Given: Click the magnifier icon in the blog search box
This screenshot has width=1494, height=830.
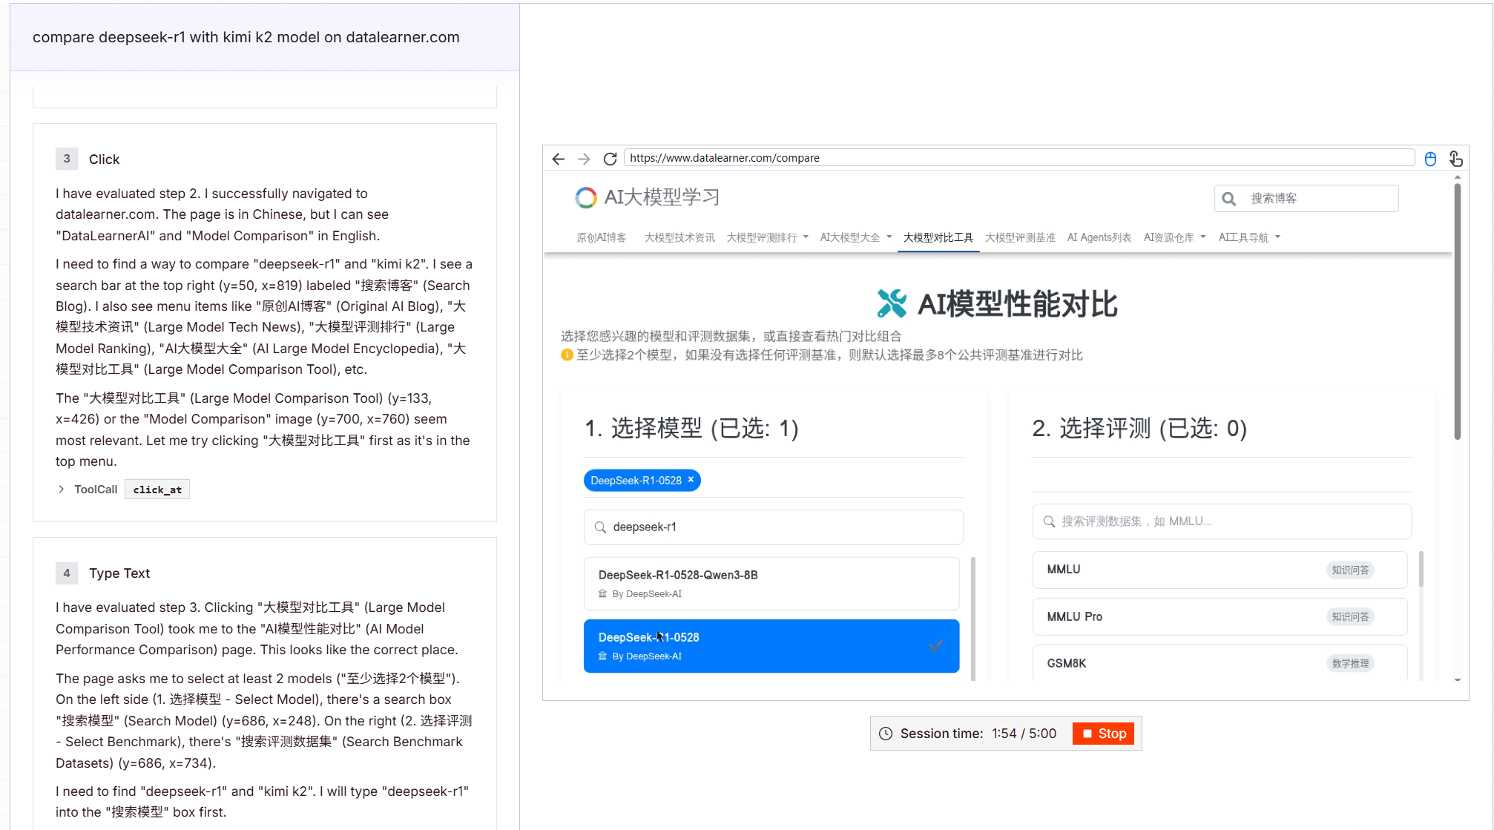Looking at the screenshot, I should (1229, 199).
